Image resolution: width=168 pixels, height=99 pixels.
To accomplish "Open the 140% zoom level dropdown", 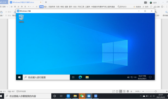I will (x=138, y=91).
